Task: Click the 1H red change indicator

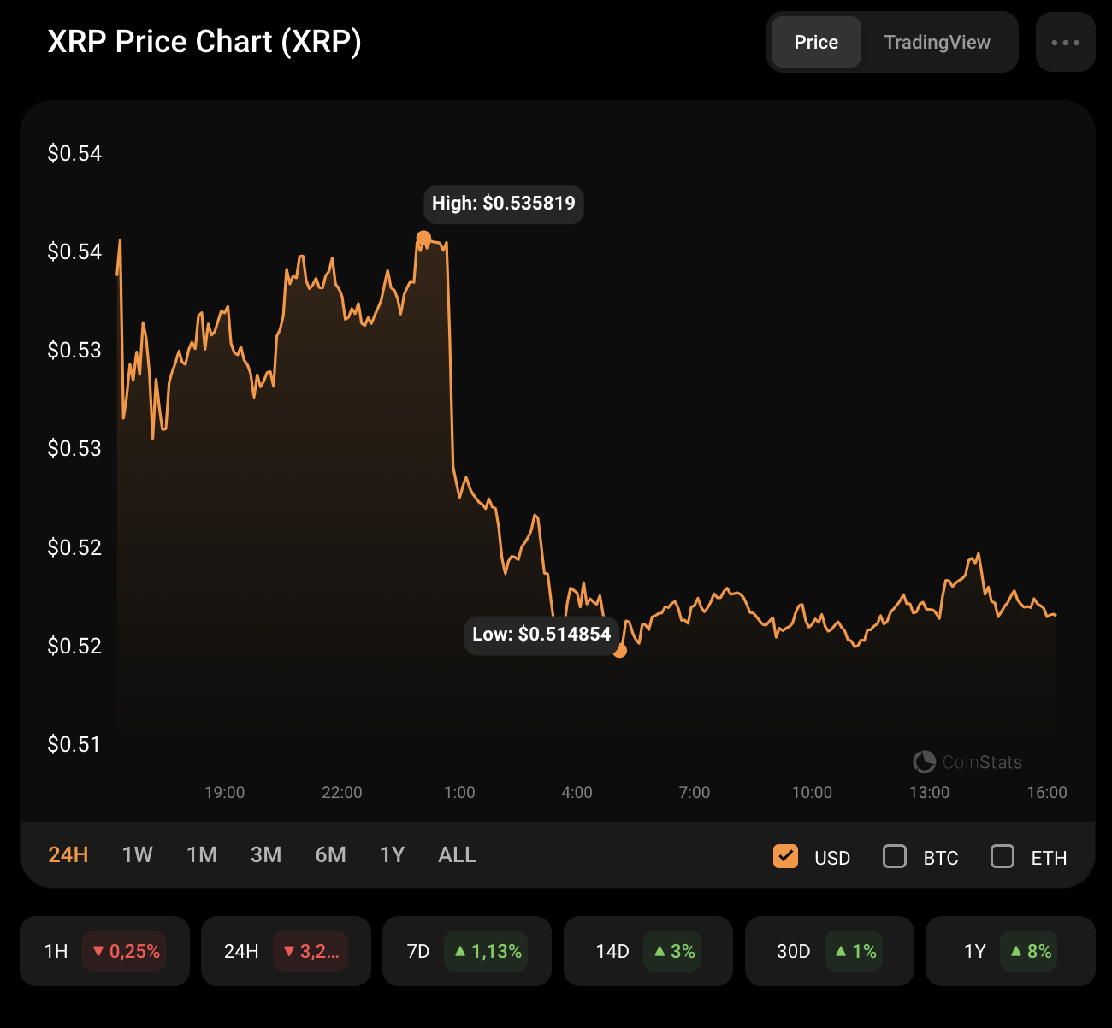Action: (125, 951)
